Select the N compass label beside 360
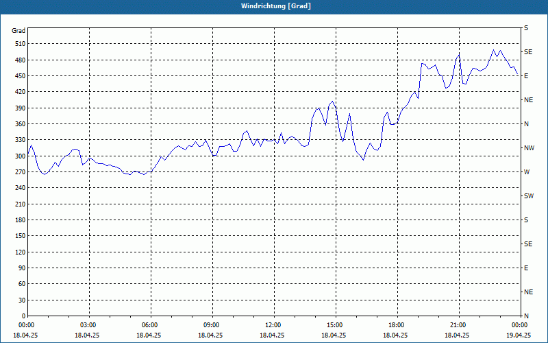 pos(526,124)
